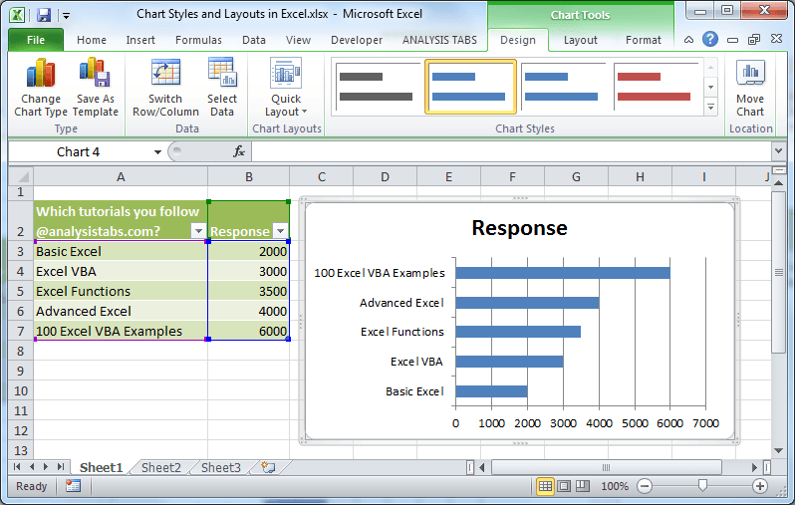Go to next sheet navigation arrow
This screenshot has width=797, height=505.
coord(46,466)
